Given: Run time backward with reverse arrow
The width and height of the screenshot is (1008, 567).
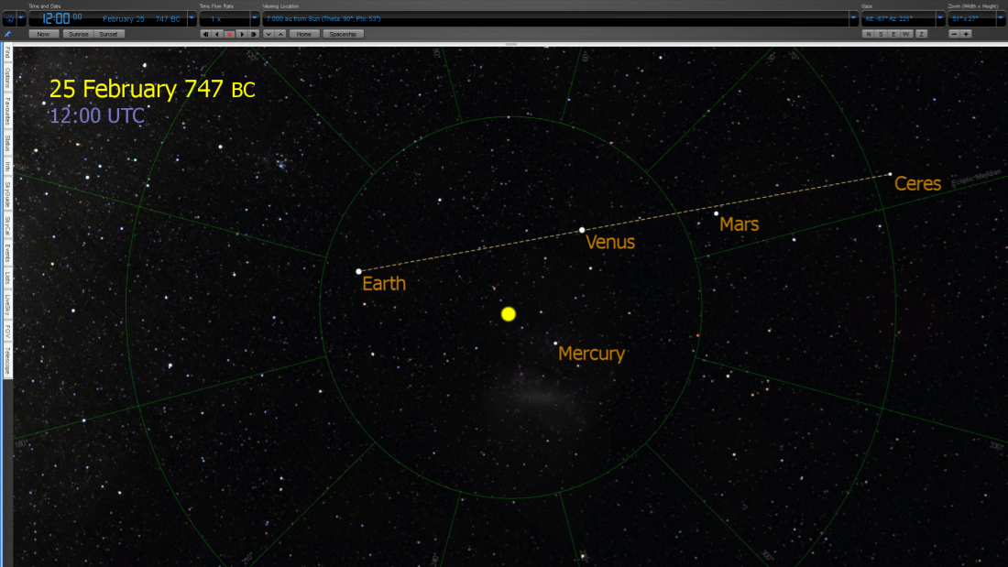Looking at the screenshot, I should click(217, 34).
